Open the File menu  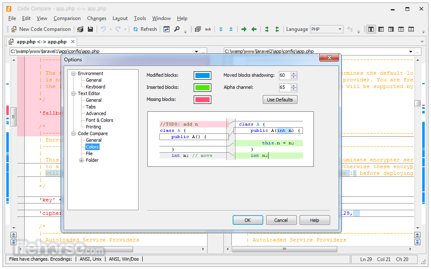pos(12,18)
